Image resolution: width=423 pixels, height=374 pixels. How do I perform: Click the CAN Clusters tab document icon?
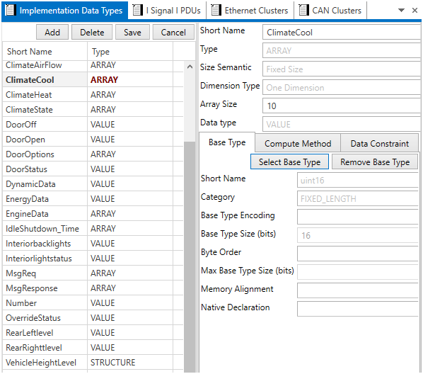(x=303, y=10)
